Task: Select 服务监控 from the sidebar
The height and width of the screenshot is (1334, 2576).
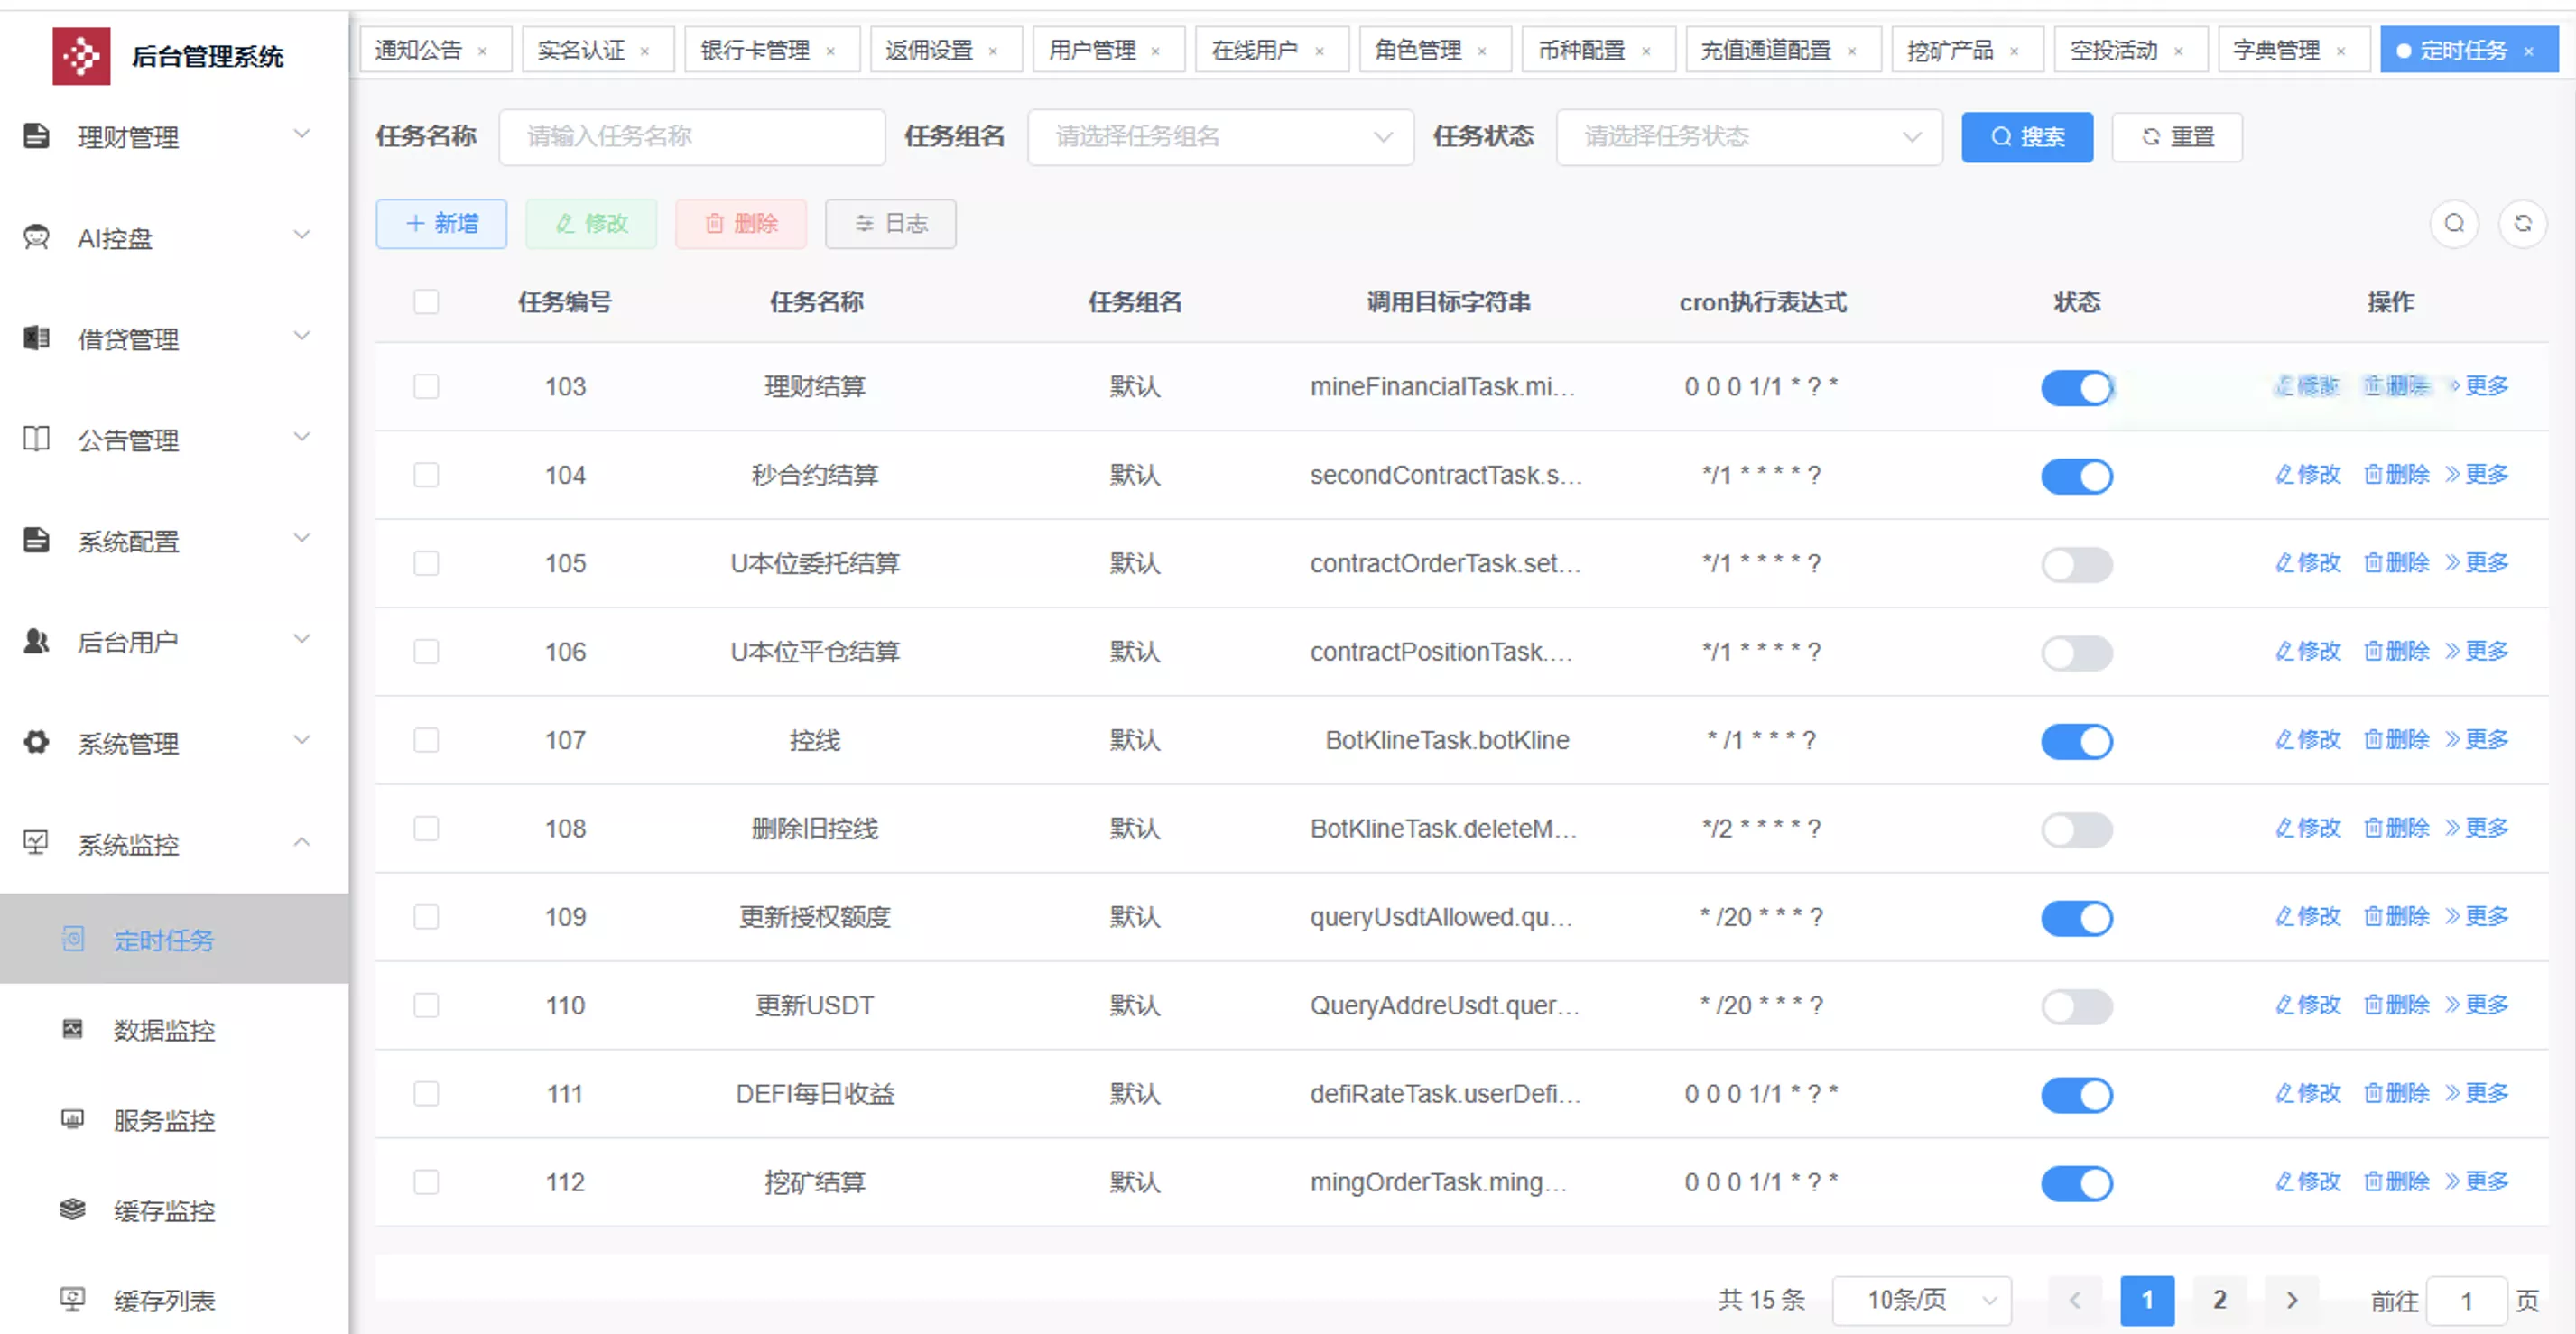Action: point(163,1120)
